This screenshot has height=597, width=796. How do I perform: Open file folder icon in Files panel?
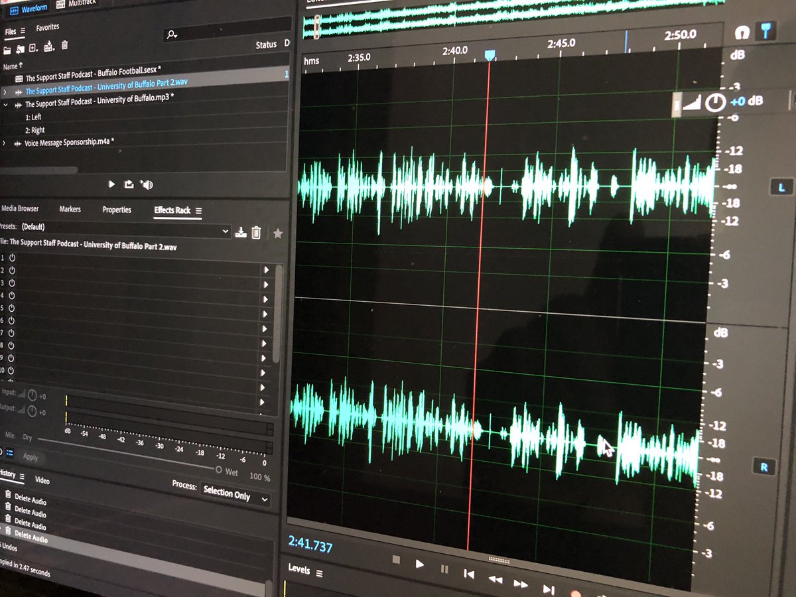click(x=7, y=49)
